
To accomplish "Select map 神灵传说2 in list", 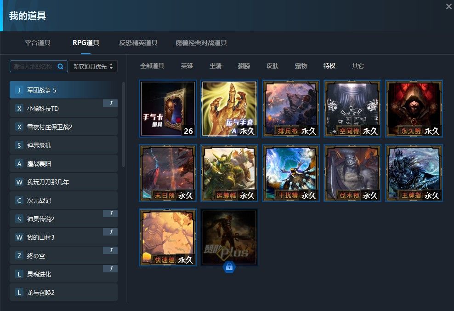I will [x=63, y=219].
